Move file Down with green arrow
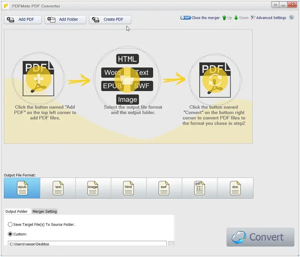 (241, 18)
